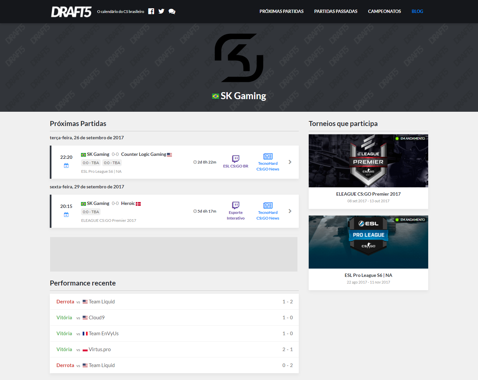This screenshot has width=478, height=380.
Task: Add the 22:20 match to calendar
Action: (x=66, y=165)
